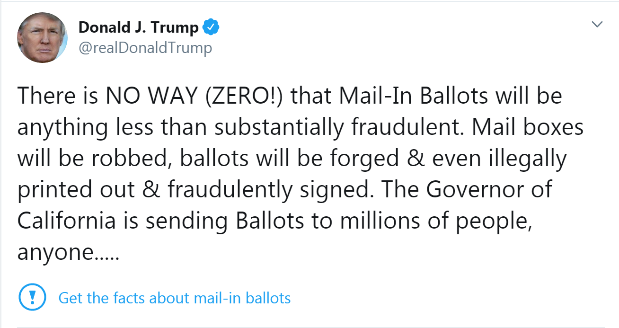Click the blue verified badge
Image resolution: width=619 pixels, height=328 pixels.
211,28
